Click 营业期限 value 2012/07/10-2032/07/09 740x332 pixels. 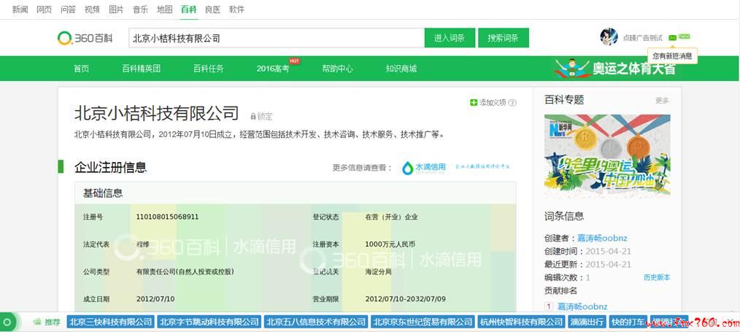click(406, 299)
